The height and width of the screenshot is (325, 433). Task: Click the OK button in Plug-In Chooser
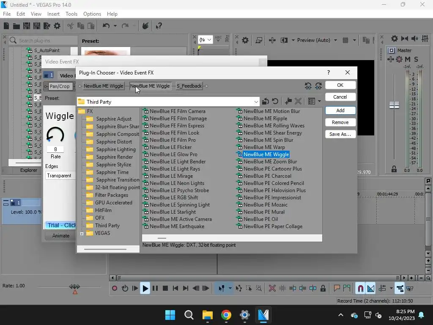point(340,85)
